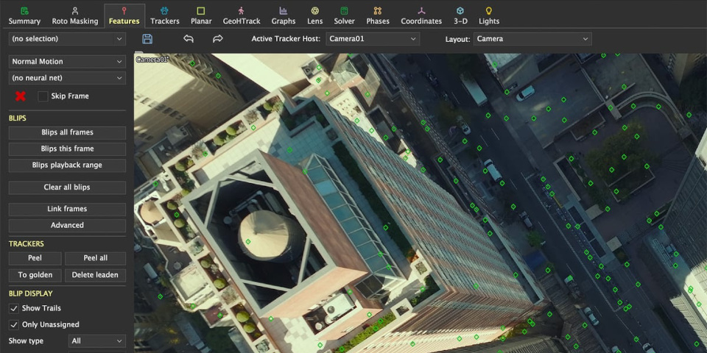
Task: Switch to the Solver tab
Action: tap(344, 15)
